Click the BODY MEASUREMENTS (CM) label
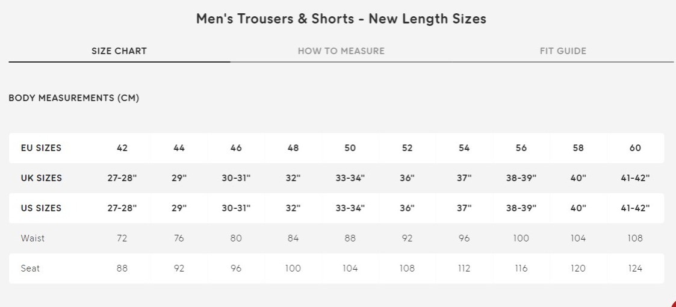The height and width of the screenshot is (307, 676). 73,98
